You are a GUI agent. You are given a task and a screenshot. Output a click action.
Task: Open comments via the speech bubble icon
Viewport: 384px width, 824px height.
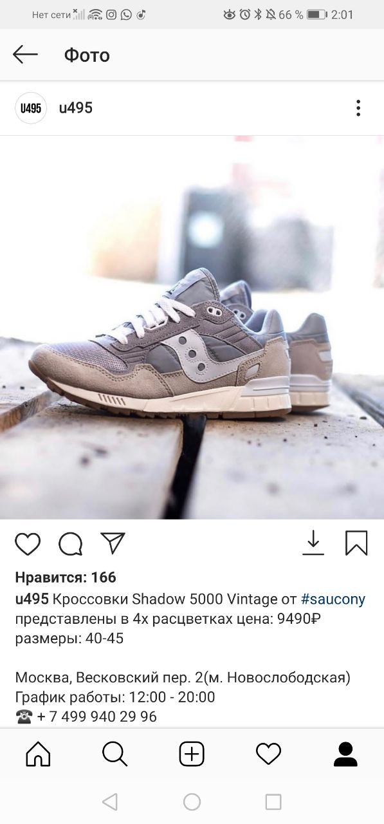(x=71, y=544)
